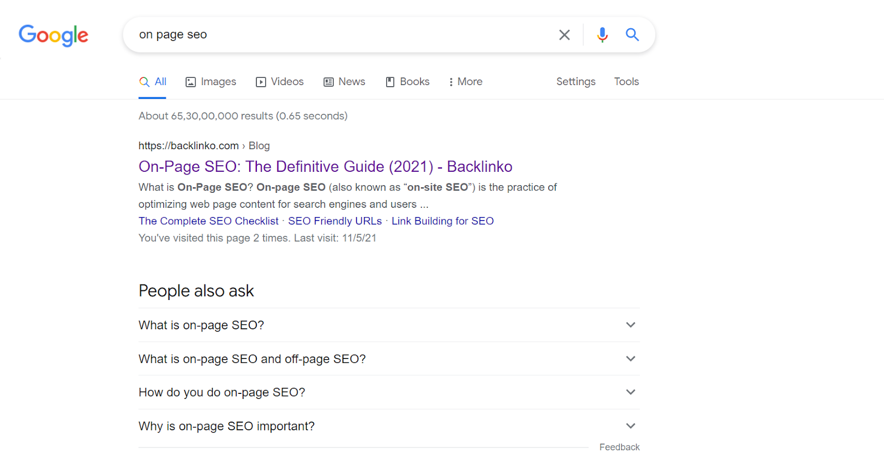Click the question text 'What is on-page SEO?'

(x=201, y=325)
